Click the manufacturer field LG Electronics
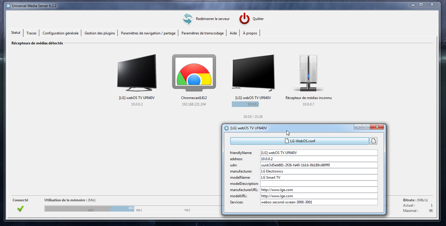This screenshot has width=446, height=226. click(319, 171)
